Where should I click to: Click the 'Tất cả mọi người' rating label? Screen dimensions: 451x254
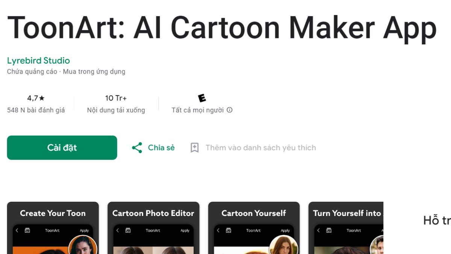pyautogui.click(x=198, y=110)
